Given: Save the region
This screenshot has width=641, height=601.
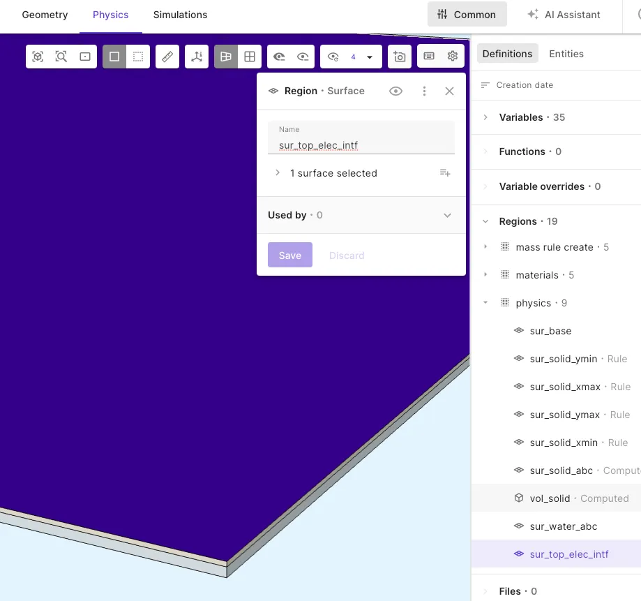Looking at the screenshot, I should tap(290, 255).
